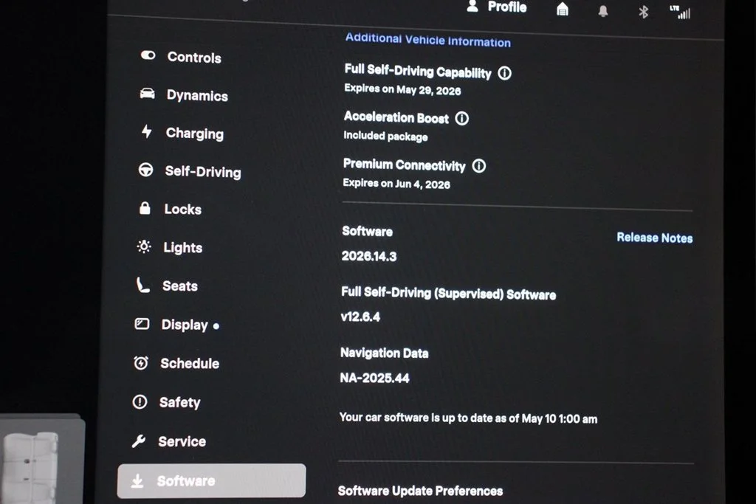756x504 pixels.
Task: Tap the Charging lightning bolt icon
Action: (147, 131)
